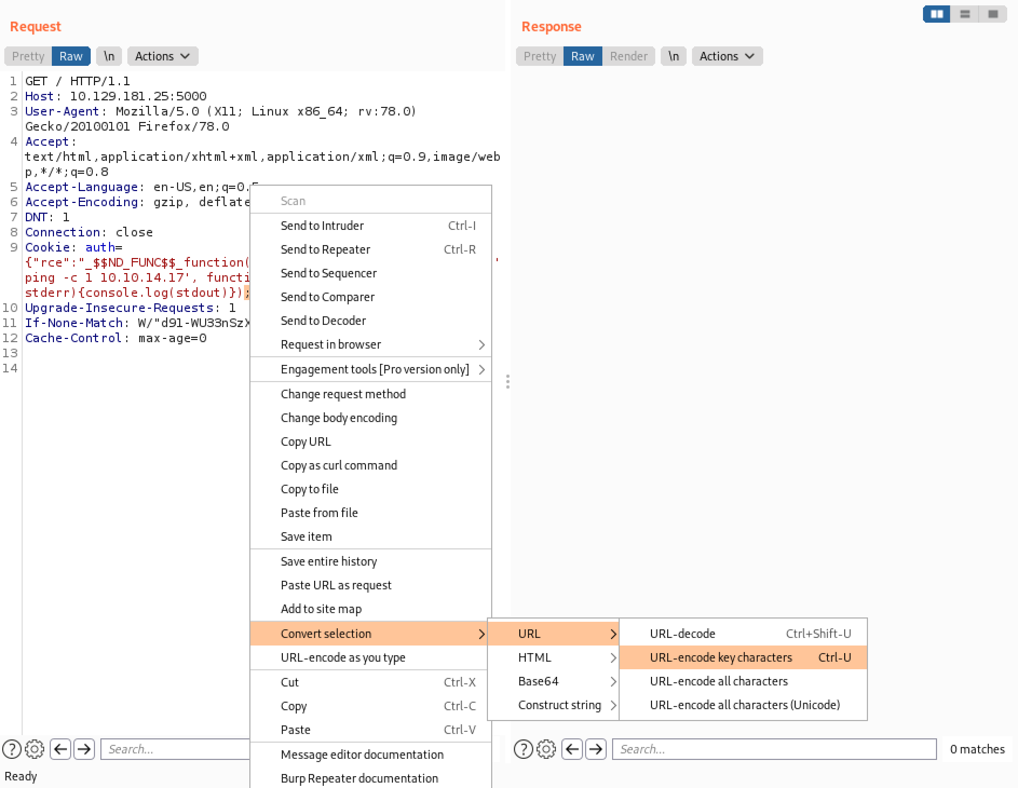Select Add to site map

coord(371,609)
